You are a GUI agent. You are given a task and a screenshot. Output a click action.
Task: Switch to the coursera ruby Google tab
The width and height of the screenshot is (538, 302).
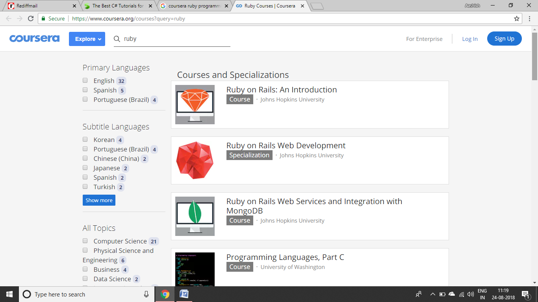pyautogui.click(x=193, y=6)
